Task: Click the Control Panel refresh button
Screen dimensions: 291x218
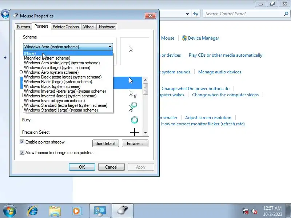Action: point(196,14)
